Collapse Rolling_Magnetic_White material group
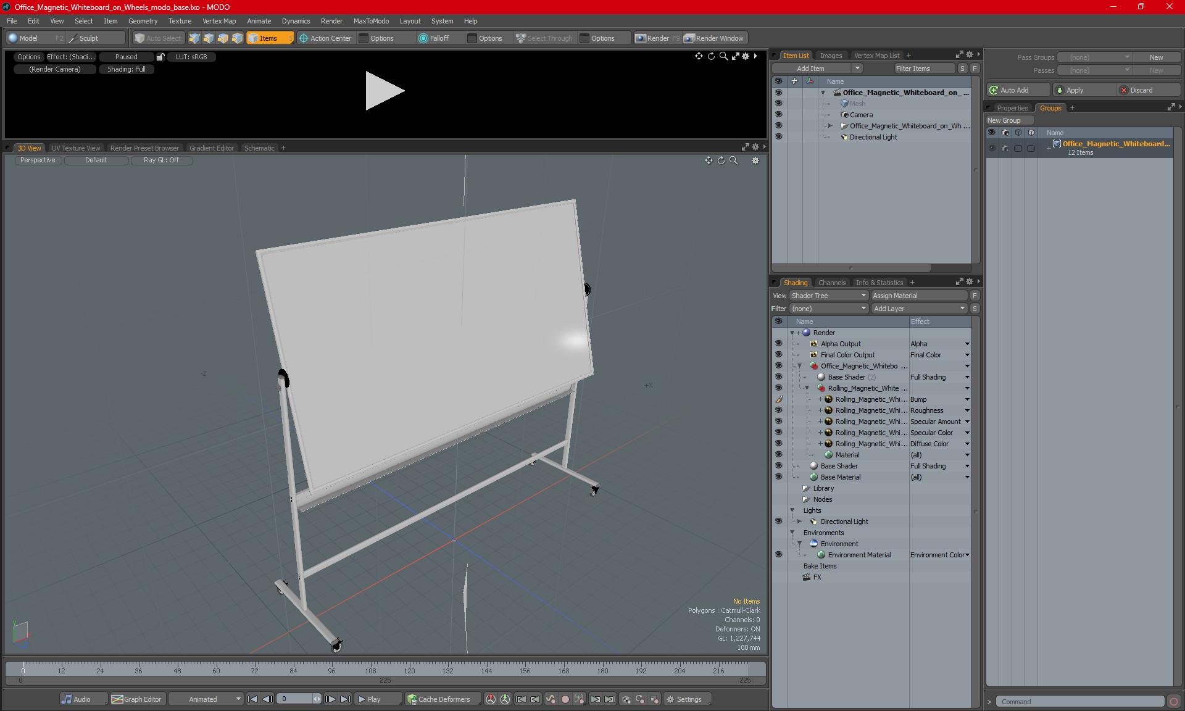1185x711 pixels. coord(807,388)
